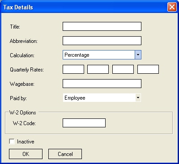
Task: Click the fourth Quarterly Rates field
Action: [148, 69]
